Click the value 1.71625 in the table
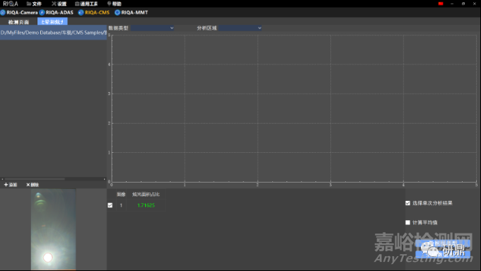Screen dimensions: 481x271 point(146,205)
